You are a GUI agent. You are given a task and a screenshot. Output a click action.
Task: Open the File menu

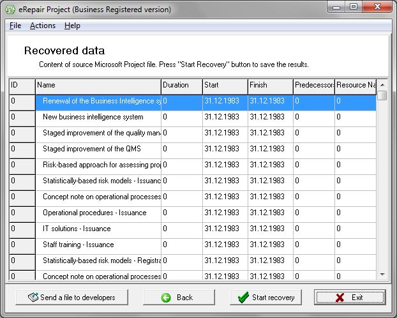point(15,26)
